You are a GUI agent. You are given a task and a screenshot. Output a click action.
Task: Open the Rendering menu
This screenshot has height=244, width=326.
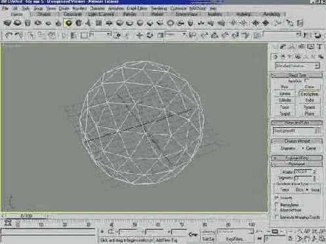tap(159, 9)
